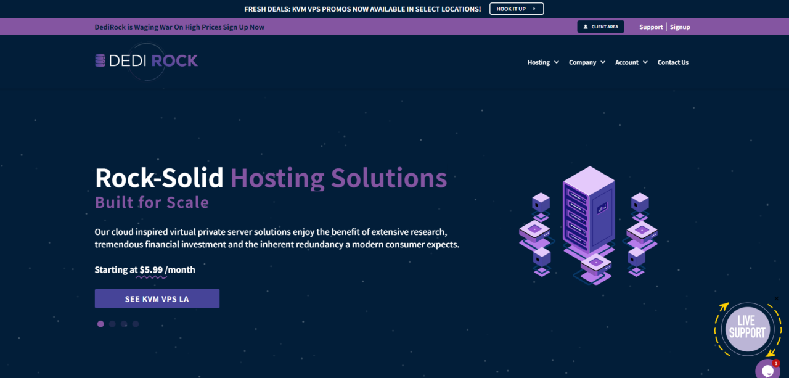789x378 pixels.
Task: Open the Support link
Action: pyautogui.click(x=651, y=27)
